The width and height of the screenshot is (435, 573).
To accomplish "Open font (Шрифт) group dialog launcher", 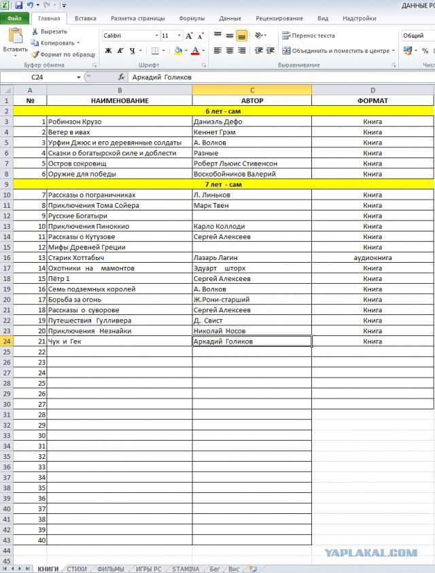I will point(204,65).
